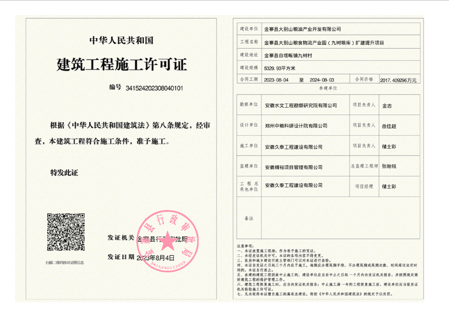Click 项目负责人 in the 勘察单位 row
Screen dimensions: 449x317
pyautogui.click(x=364, y=105)
